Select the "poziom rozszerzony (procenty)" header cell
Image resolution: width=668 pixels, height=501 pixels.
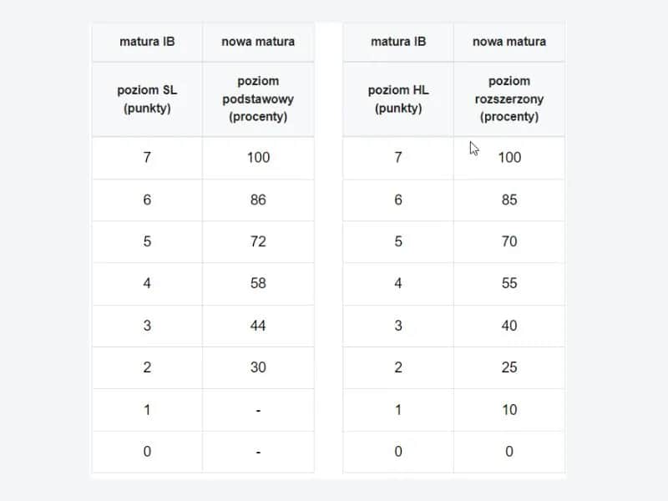(x=509, y=99)
